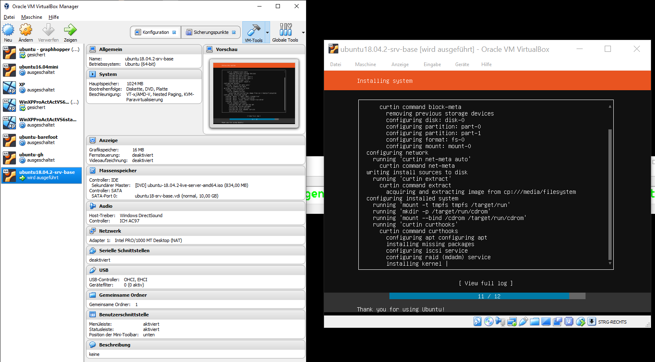
Task: Click the Benutzerschnittstelle section icon
Action: point(93,315)
